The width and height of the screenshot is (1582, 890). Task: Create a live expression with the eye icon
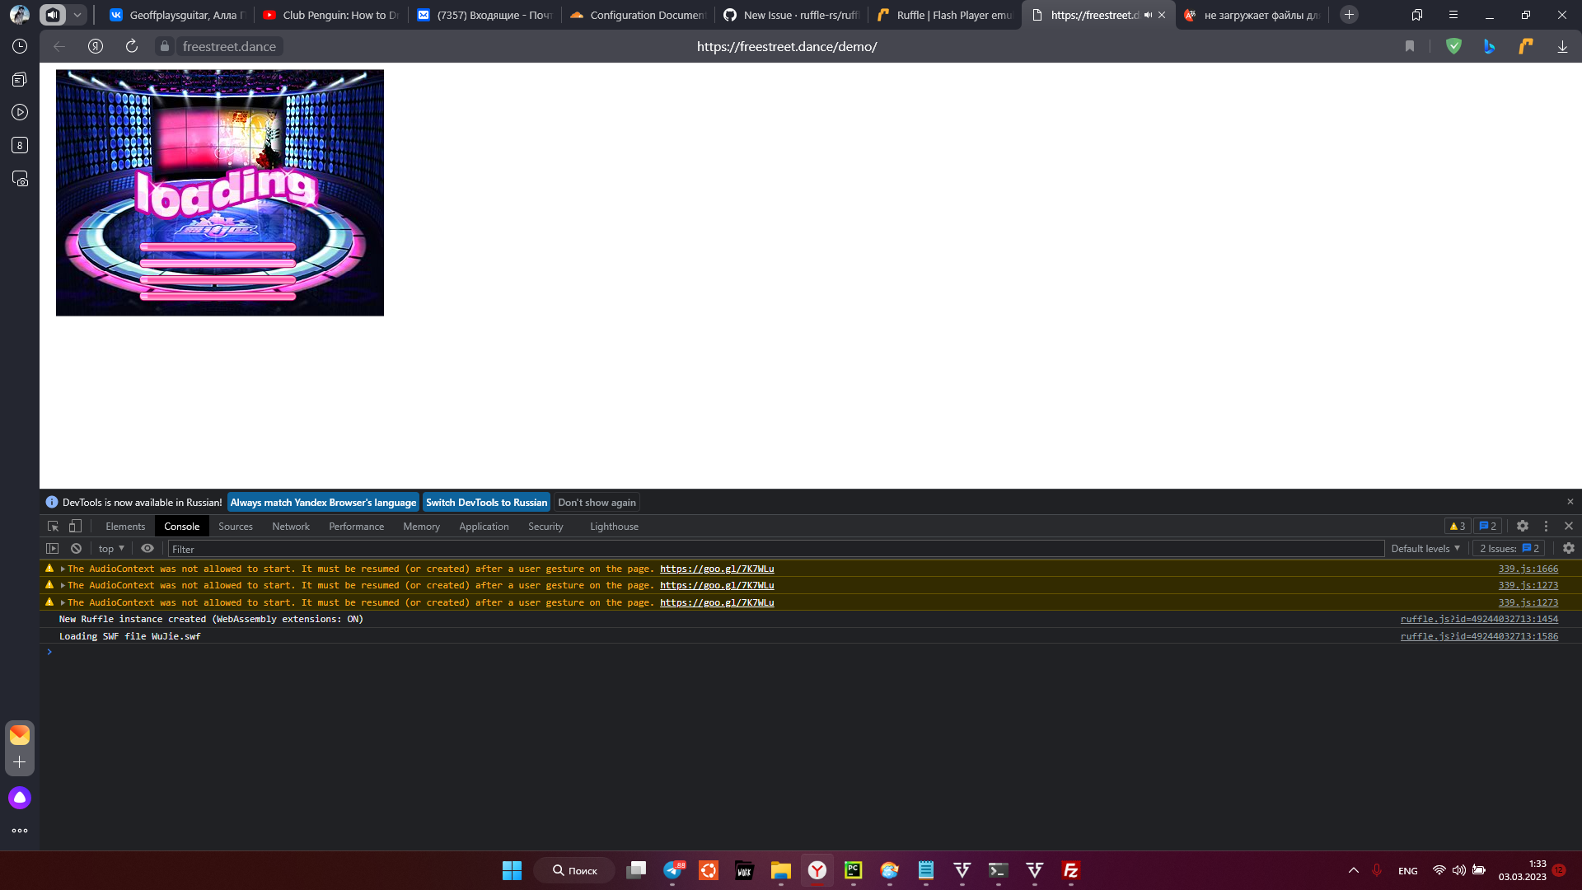tap(147, 548)
